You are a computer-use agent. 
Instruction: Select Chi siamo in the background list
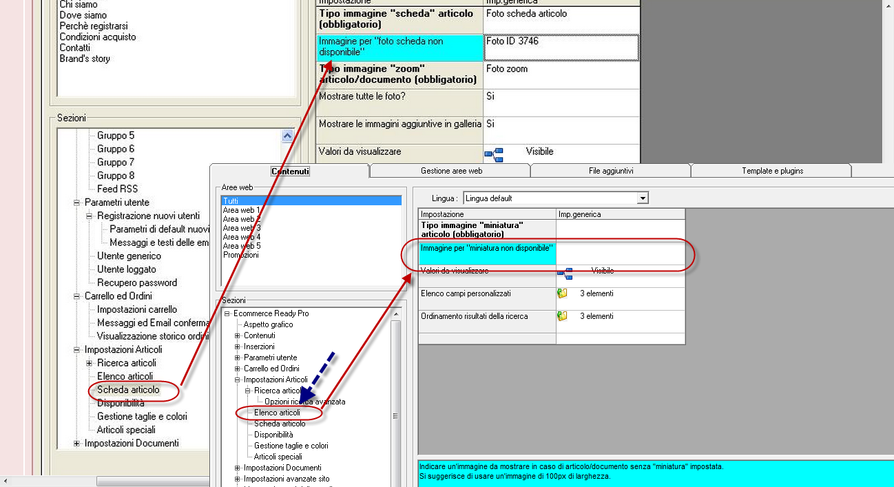pyautogui.click(x=78, y=5)
